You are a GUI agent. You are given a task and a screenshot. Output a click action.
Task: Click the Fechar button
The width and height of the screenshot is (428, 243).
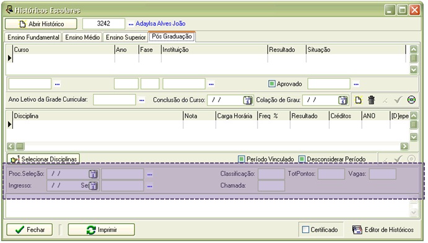coord(30,229)
